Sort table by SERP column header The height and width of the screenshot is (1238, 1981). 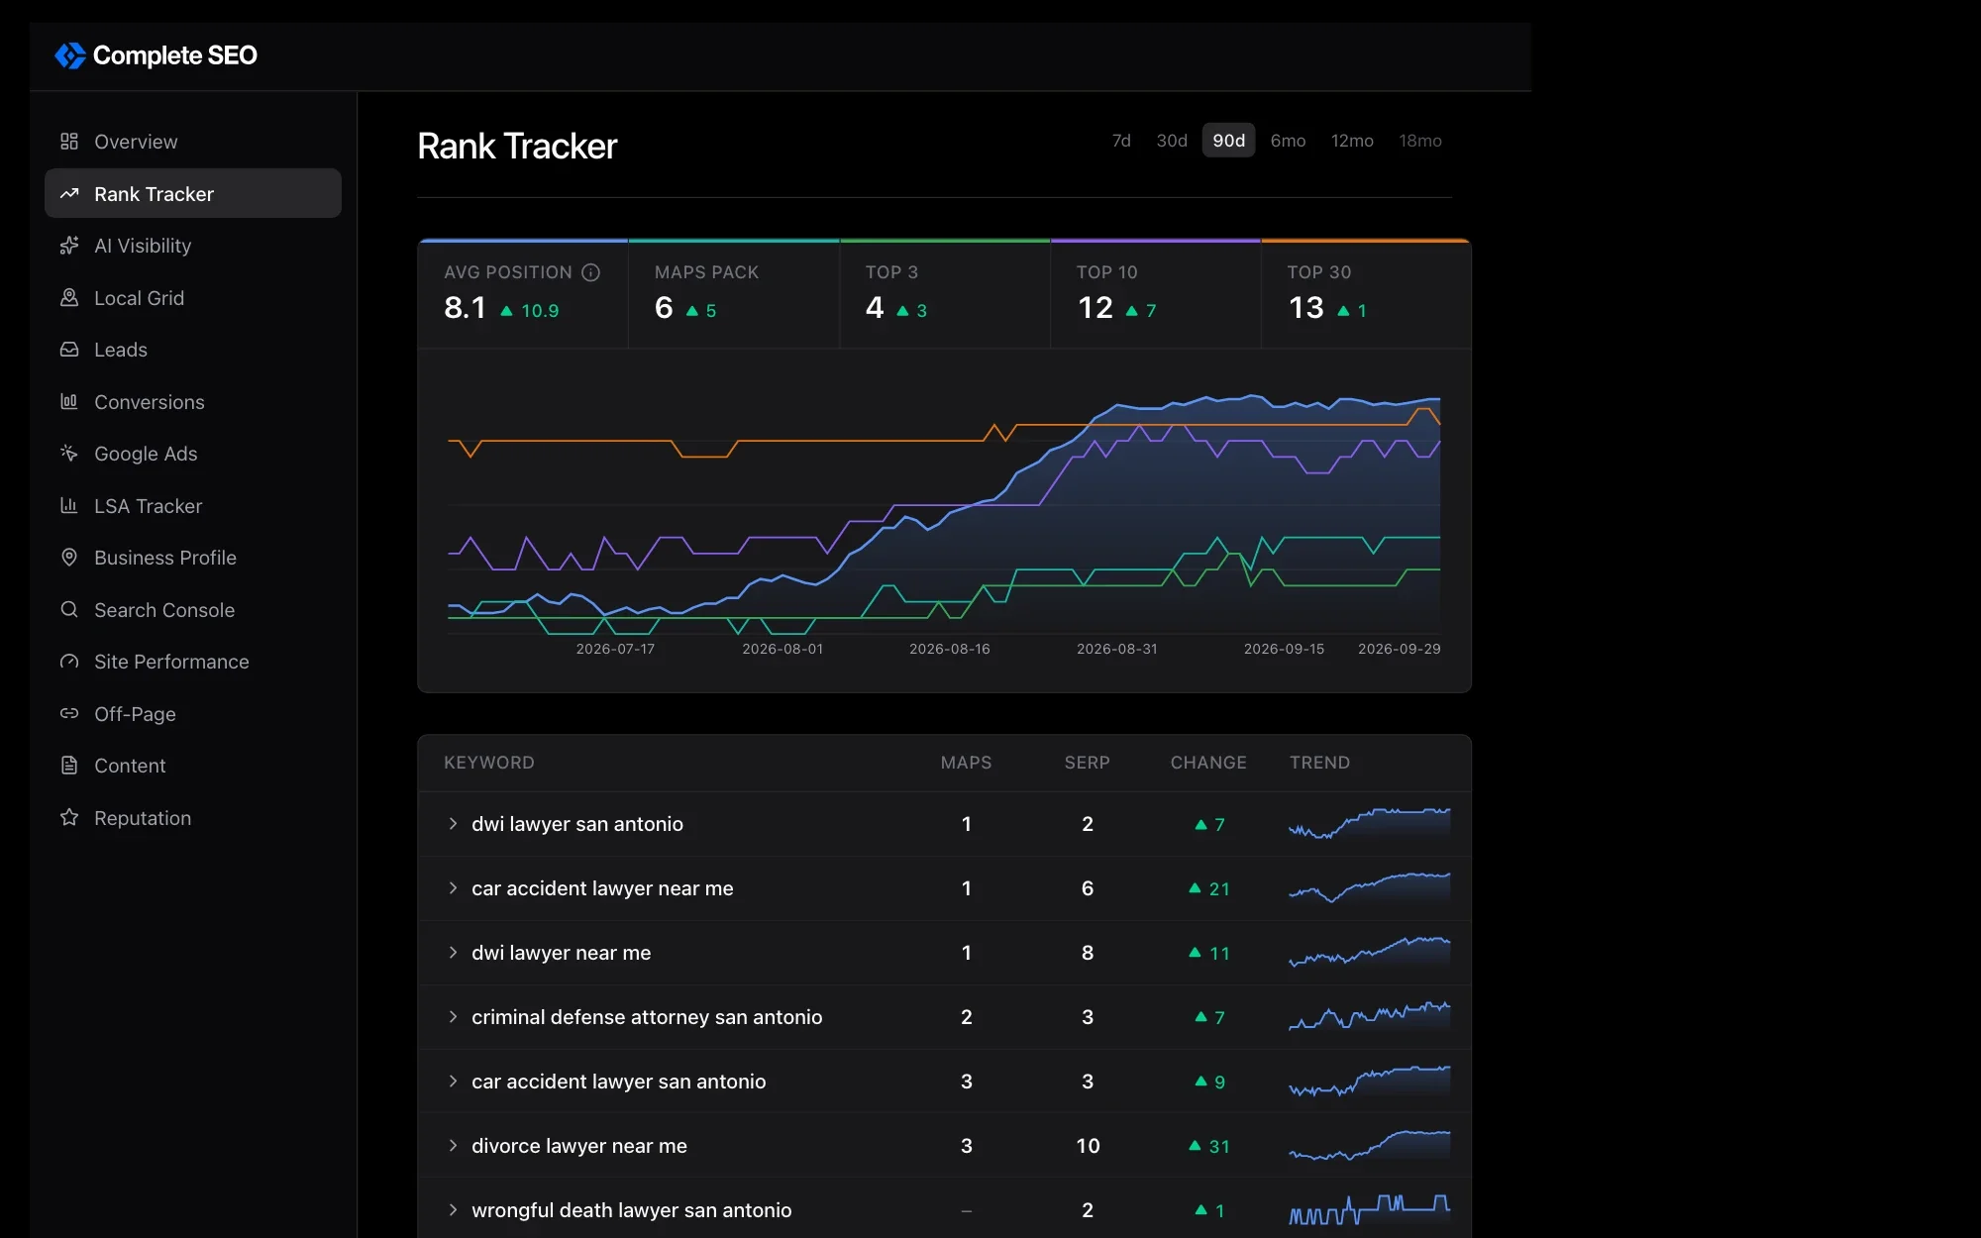tap(1087, 763)
